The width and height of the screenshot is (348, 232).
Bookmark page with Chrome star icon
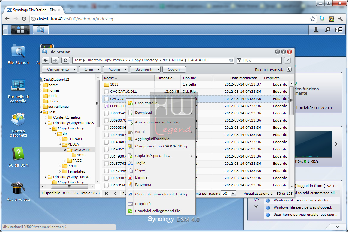point(313,19)
